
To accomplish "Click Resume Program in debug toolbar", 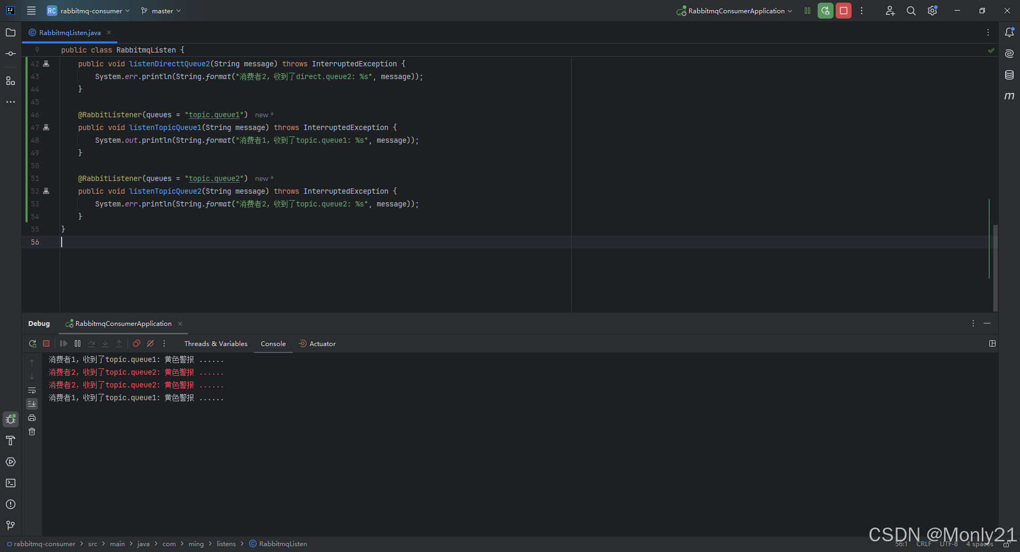I will point(64,343).
